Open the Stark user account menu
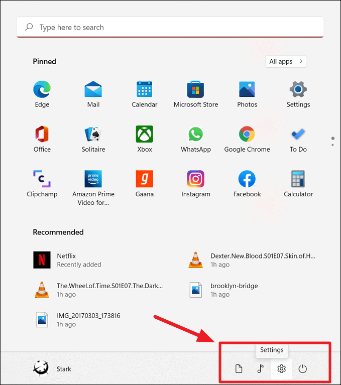 click(x=52, y=369)
